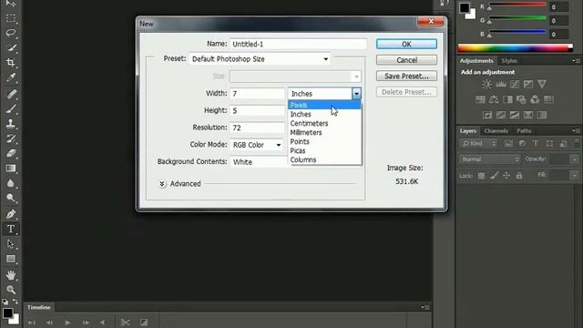The image size is (583, 328).
Task: Toggle the pixel layer filter
Action: 508,144
